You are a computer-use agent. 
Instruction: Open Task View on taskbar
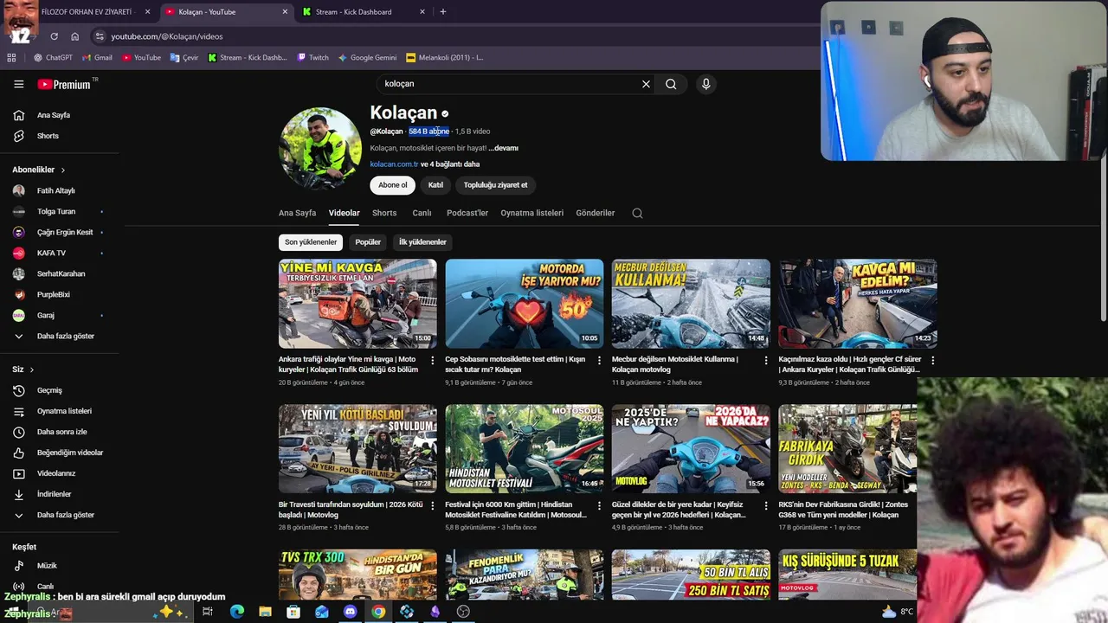[208, 612]
